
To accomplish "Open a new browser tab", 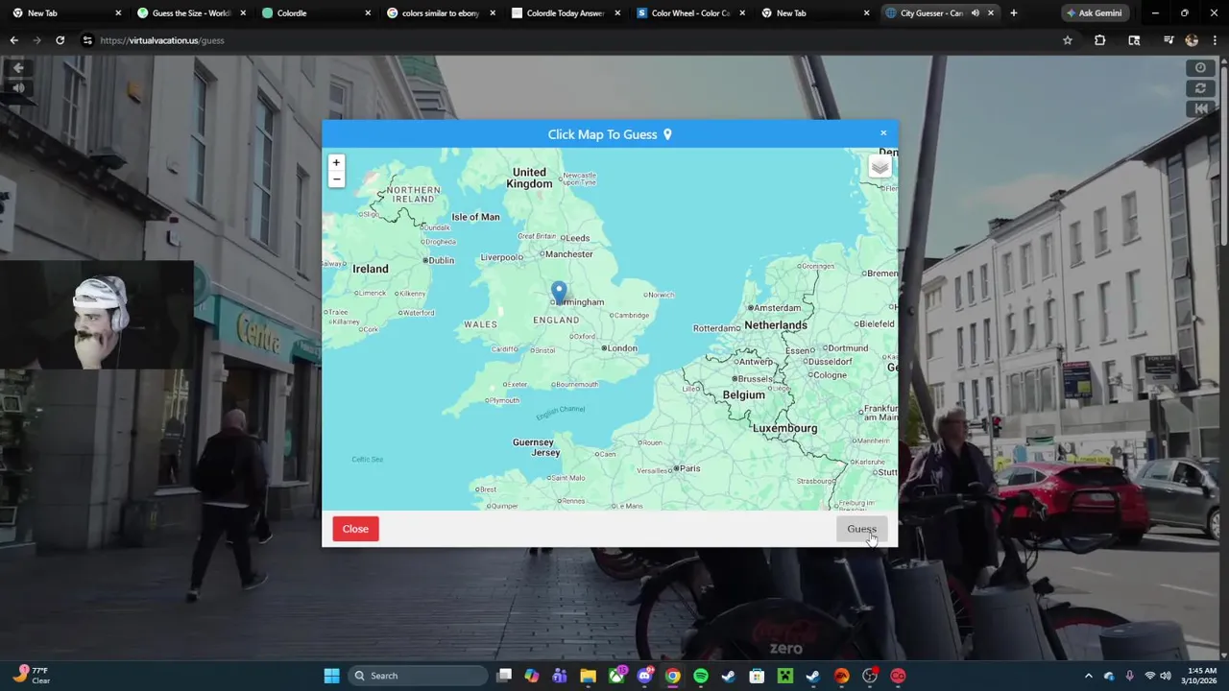I will [1013, 13].
